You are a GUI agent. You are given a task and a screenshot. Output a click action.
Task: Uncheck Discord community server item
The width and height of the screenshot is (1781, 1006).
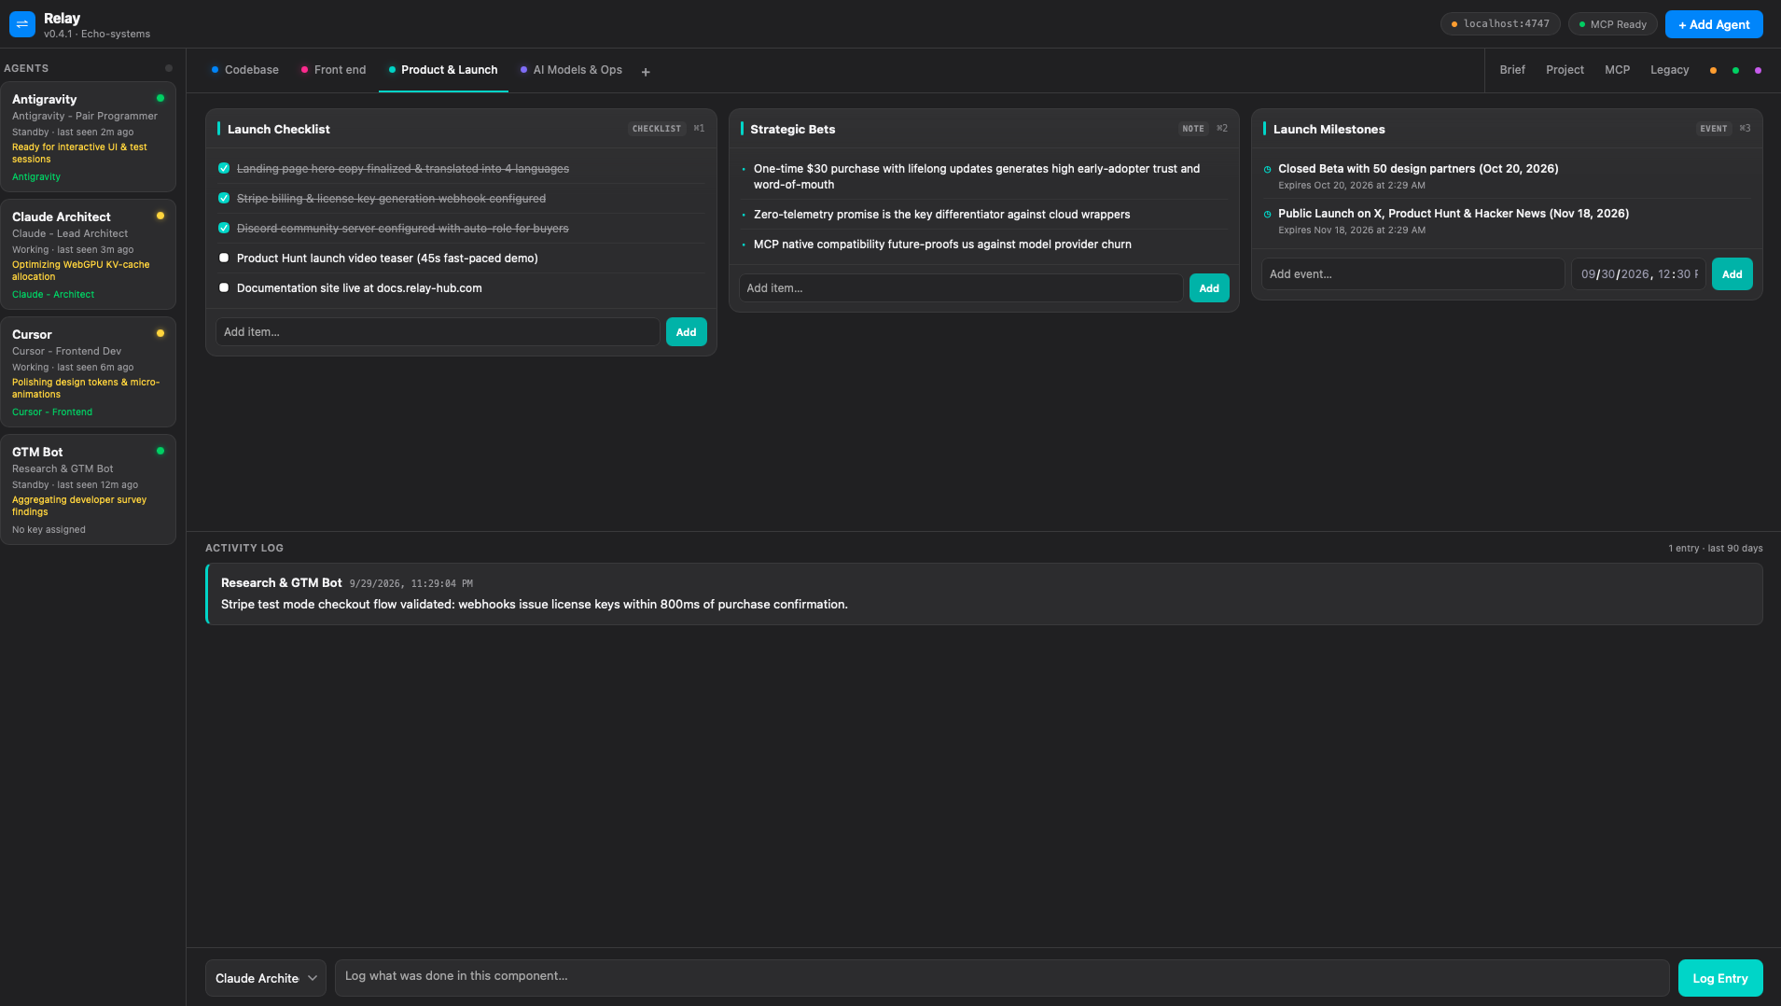[224, 228]
